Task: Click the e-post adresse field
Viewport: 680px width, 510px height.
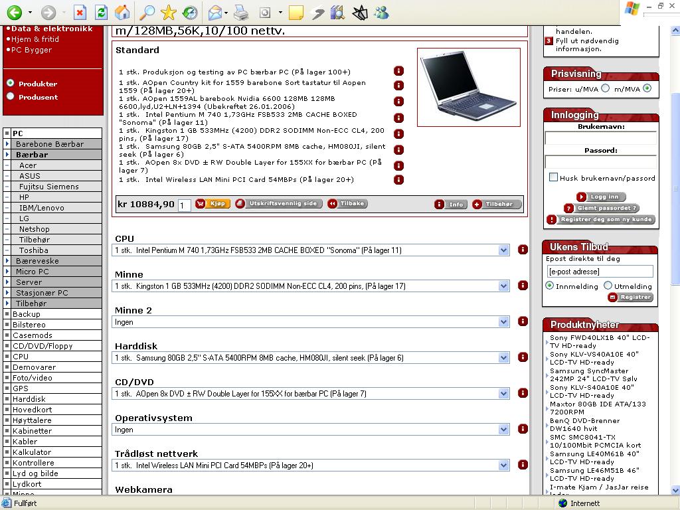Action: tap(600, 272)
